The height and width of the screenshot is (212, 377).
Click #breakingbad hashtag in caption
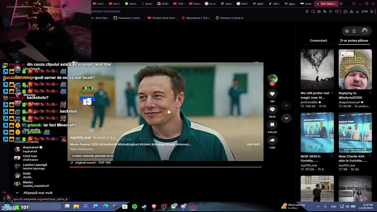(x=128, y=144)
